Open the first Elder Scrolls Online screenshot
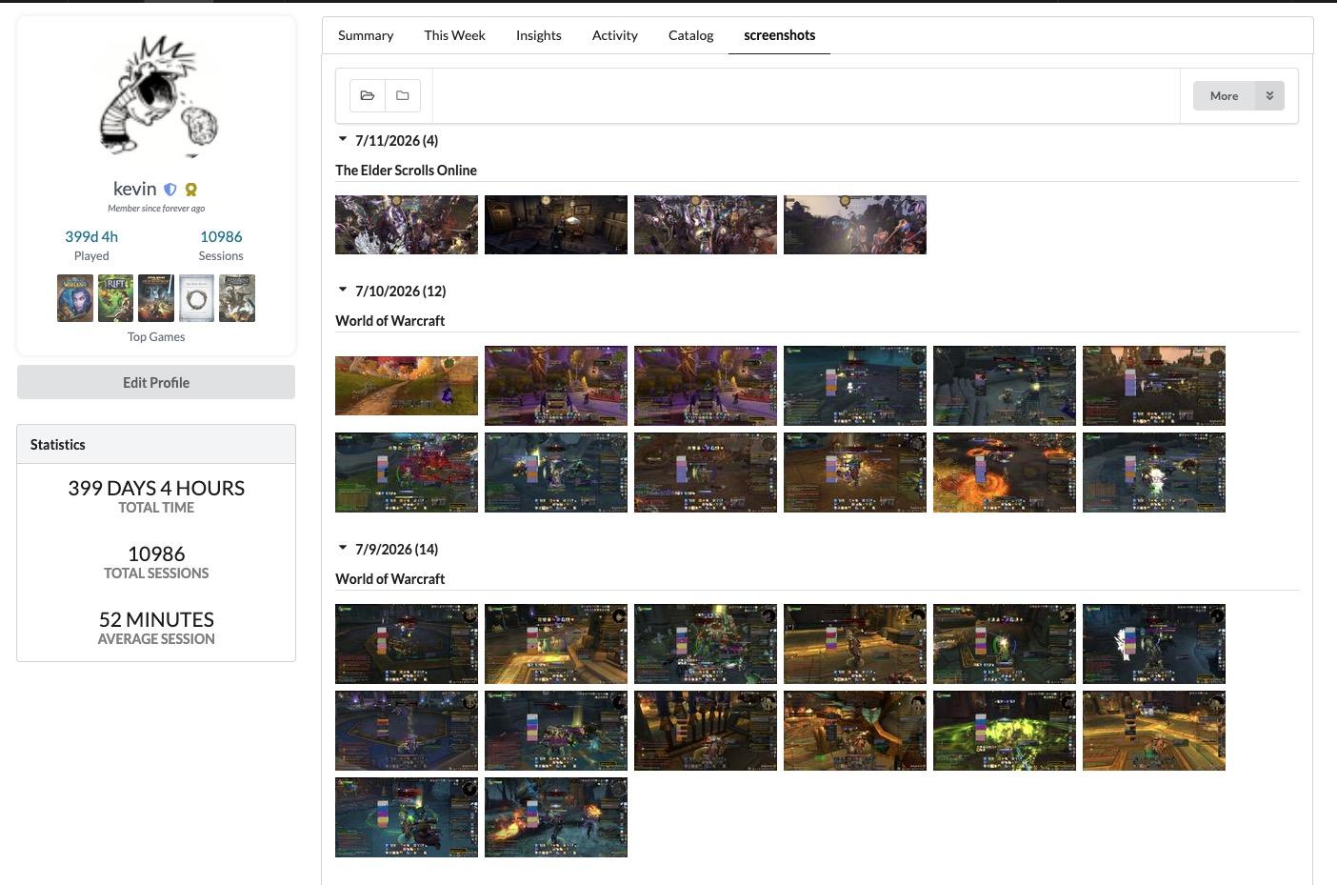 click(x=407, y=225)
